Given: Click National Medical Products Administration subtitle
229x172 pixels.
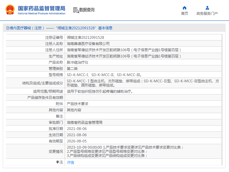Looking at the screenshot, I should pos(42,13).
